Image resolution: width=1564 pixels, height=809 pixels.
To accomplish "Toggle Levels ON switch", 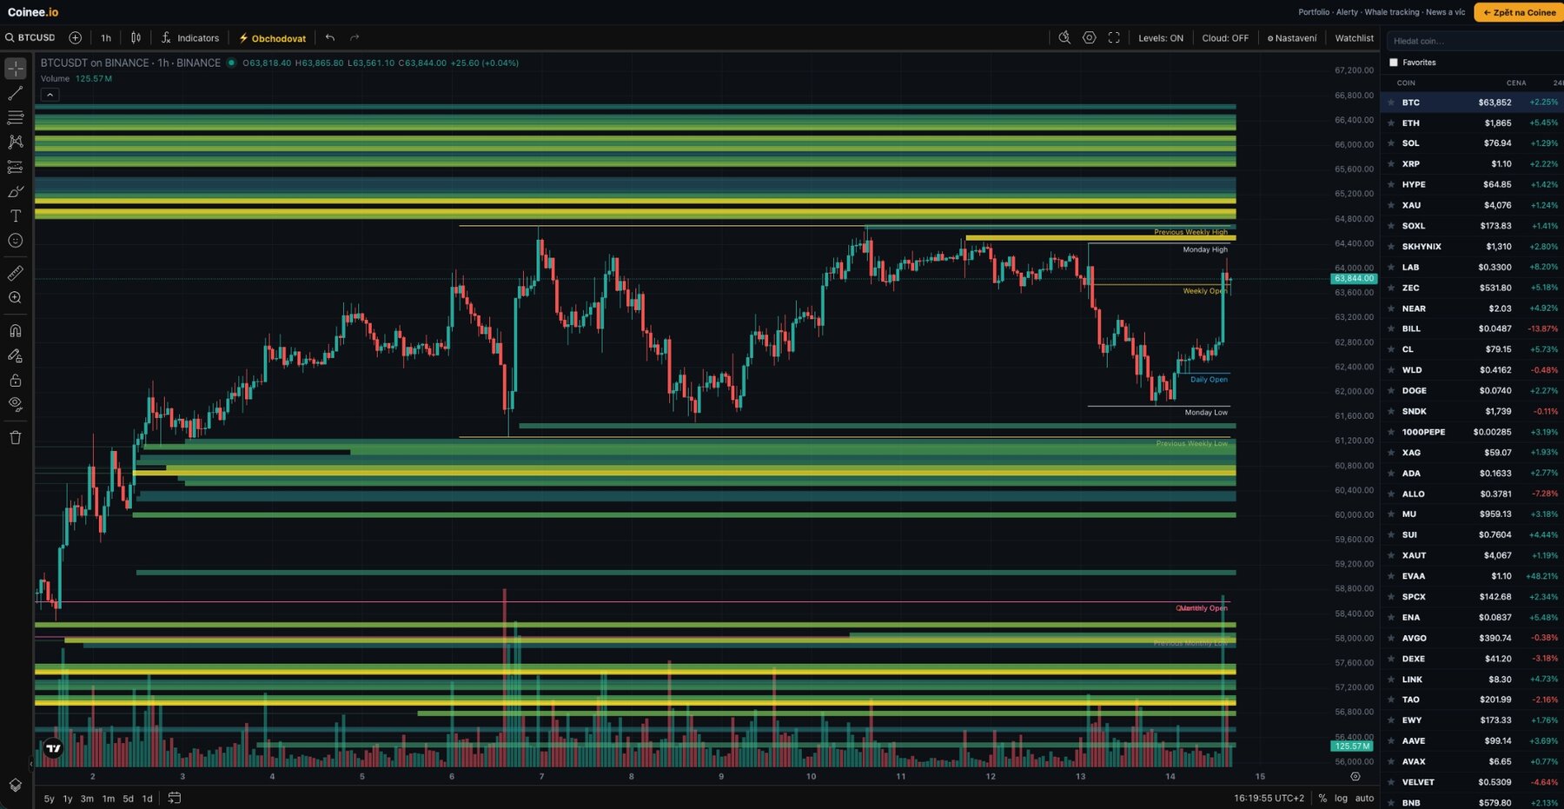I will pyautogui.click(x=1161, y=38).
